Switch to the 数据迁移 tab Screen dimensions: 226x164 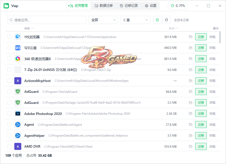[x=104, y=6]
